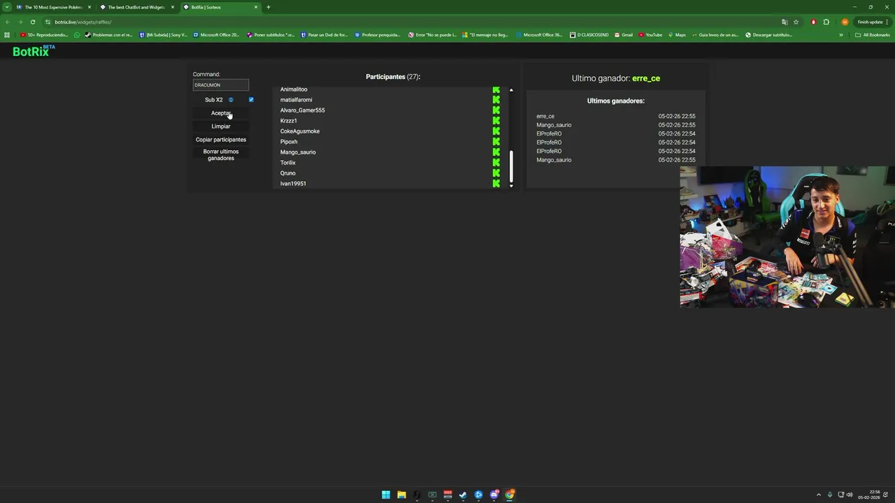Focus the Command input field
This screenshot has width=895, height=503.
point(221,85)
